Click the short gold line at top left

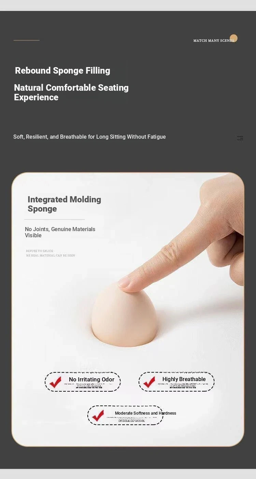pos(27,40)
